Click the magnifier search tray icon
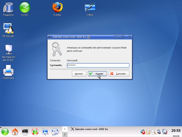182x137 pixels. tap(154, 132)
